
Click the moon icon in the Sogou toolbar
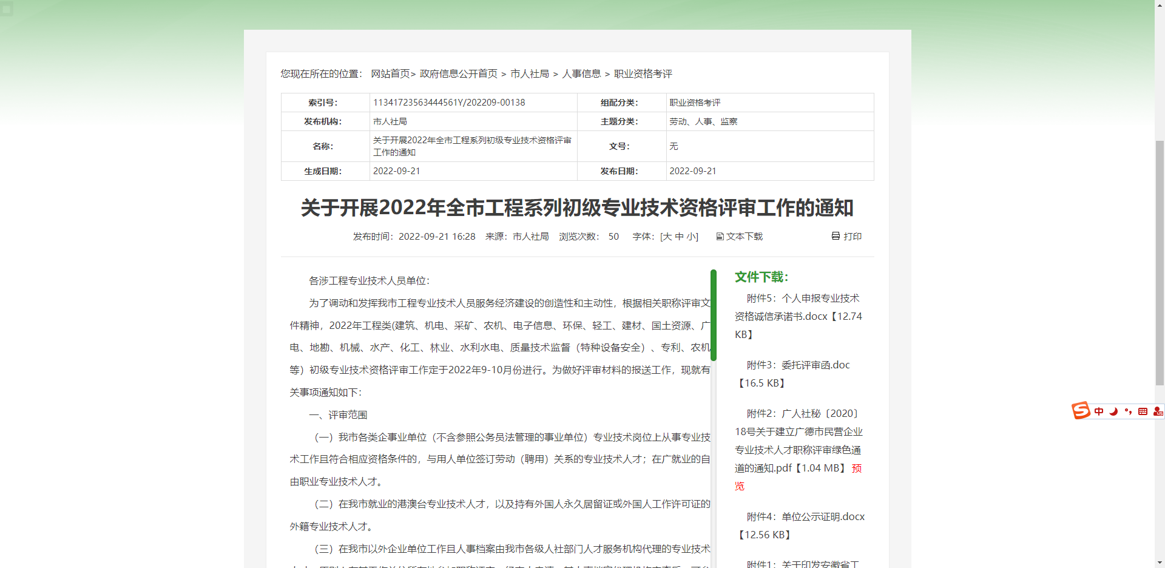point(1113,411)
